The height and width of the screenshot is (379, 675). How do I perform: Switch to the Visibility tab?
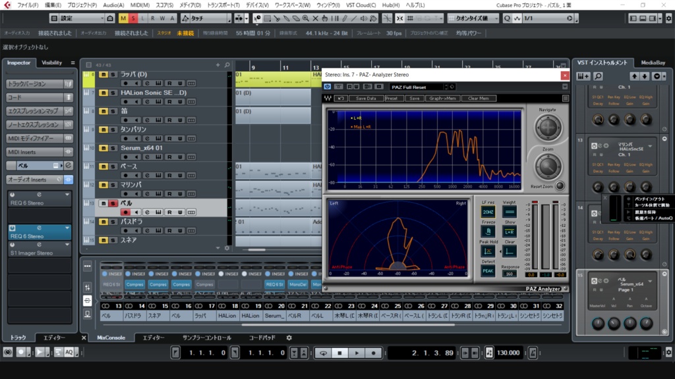tap(51, 63)
